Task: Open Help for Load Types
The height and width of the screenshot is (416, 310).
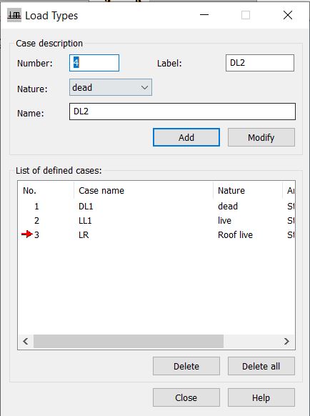Action: tap(261, 397)
